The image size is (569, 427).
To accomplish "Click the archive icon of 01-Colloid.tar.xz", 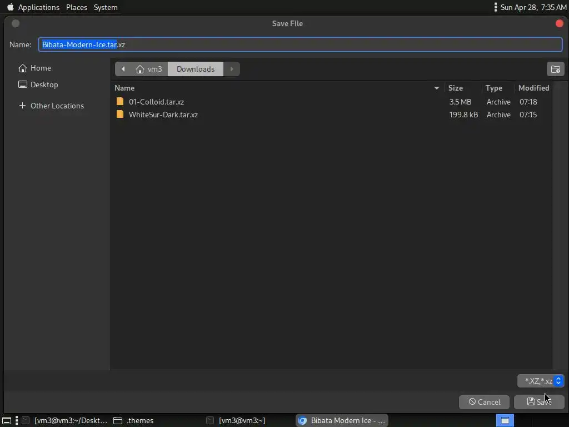I will [x=120, y=101].
